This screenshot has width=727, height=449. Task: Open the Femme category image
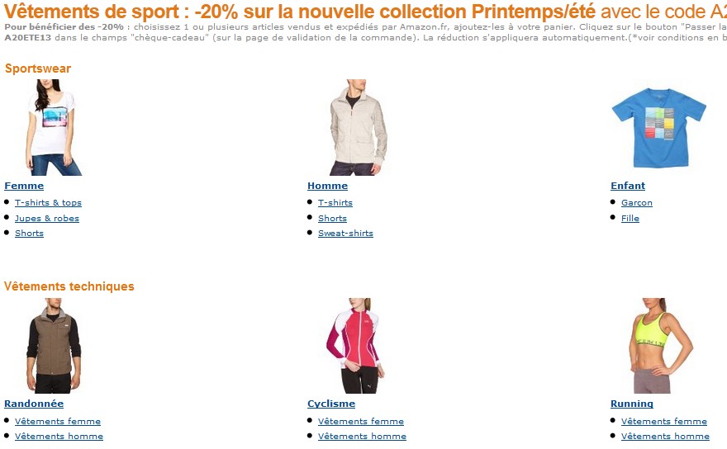tap(54, 127)
